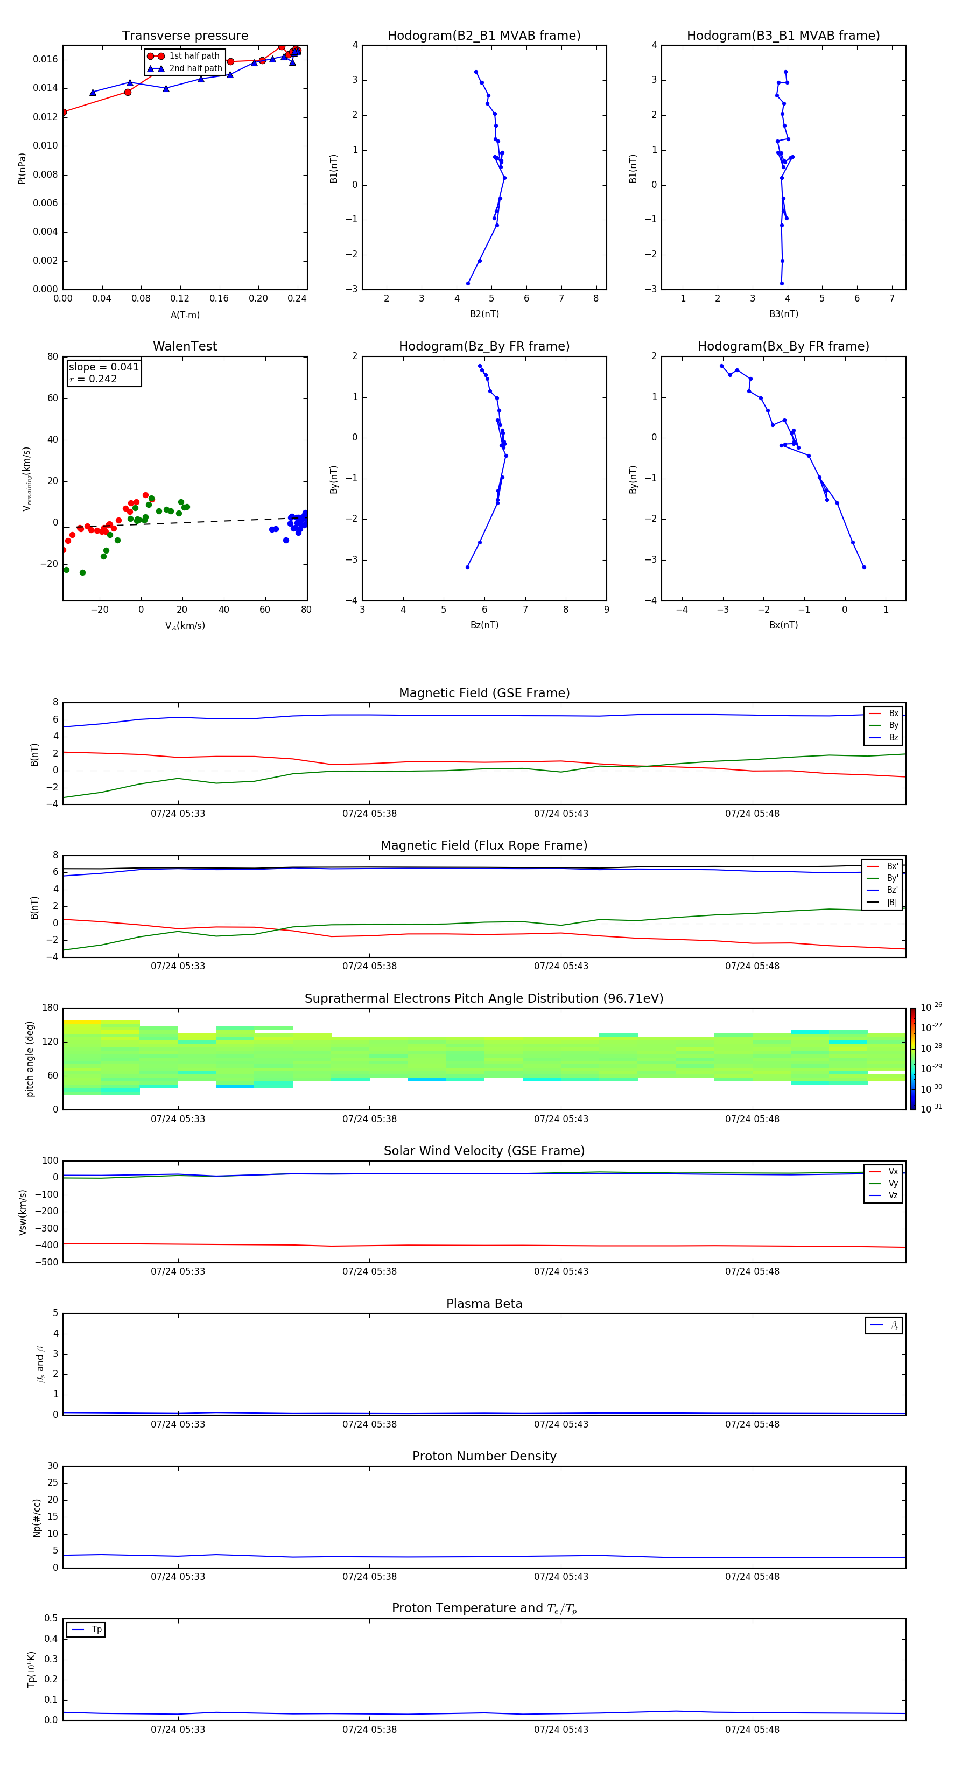Select the "r = 0.242" annotation
The width and height of the screenshot is (969, 1777).
click(x=93, y=379)
